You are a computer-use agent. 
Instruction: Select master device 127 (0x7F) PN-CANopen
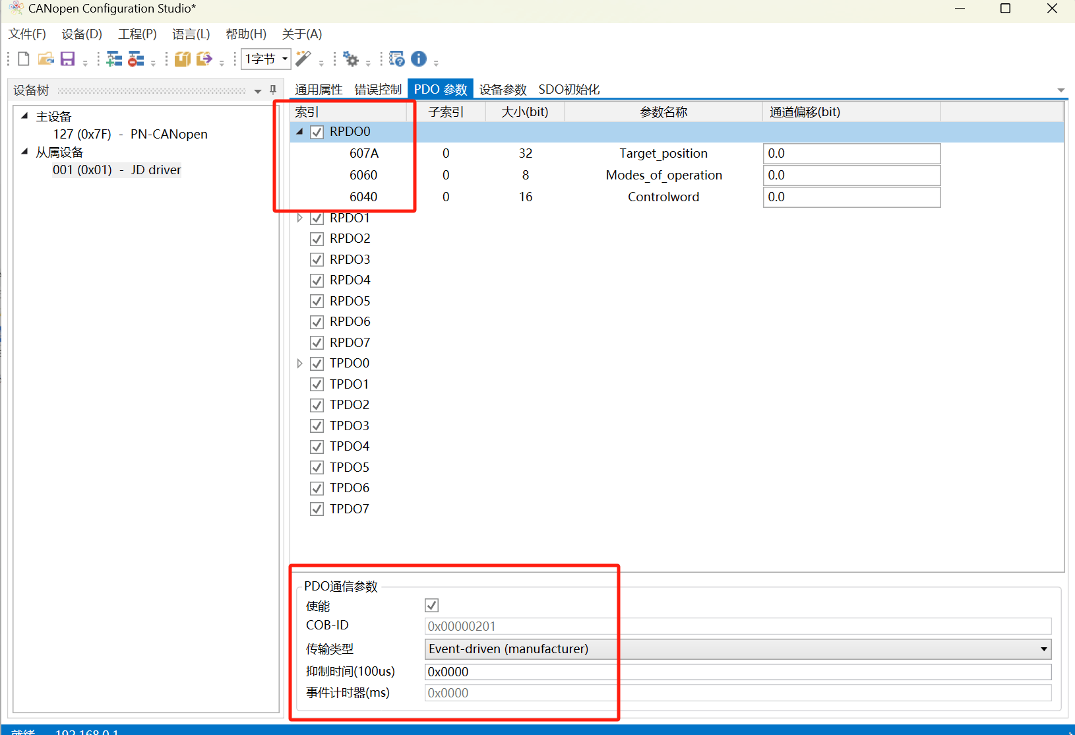pos(130,134)
